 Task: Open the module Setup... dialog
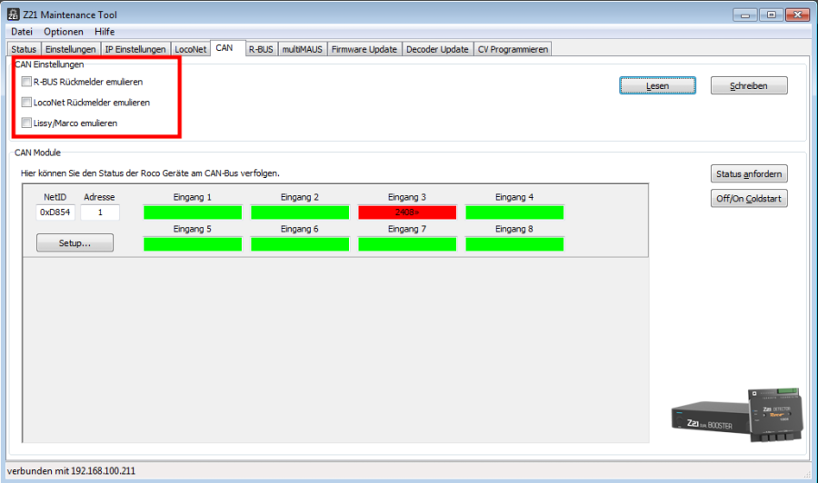[75, 243]
